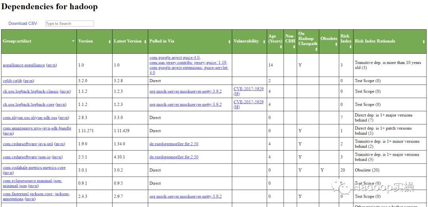Sort by Version column arrows
428x207 pixels.
pyautogui.click(x=109, y=41)
